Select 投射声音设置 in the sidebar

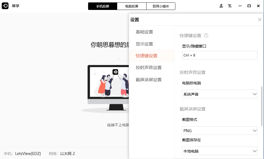(x=149, y=68)
